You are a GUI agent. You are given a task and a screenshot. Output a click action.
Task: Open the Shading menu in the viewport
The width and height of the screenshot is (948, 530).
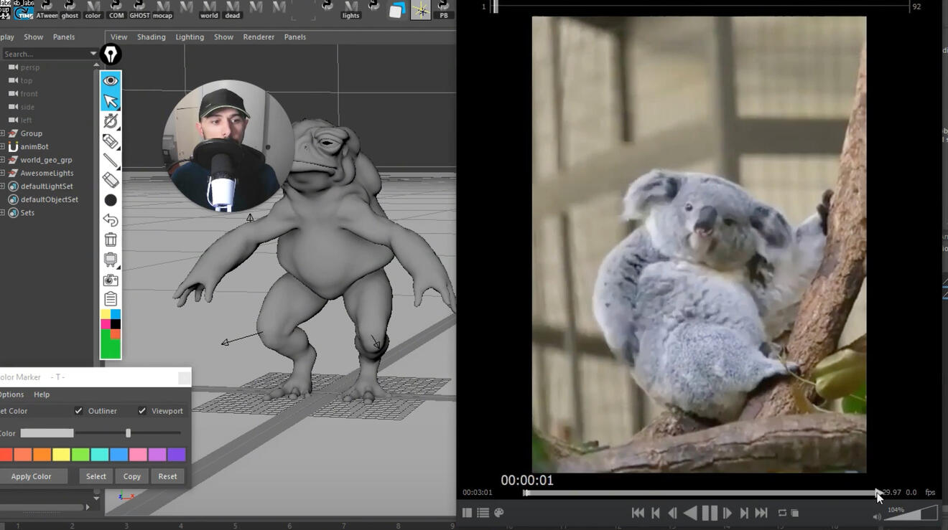click(x=151, y=37)
